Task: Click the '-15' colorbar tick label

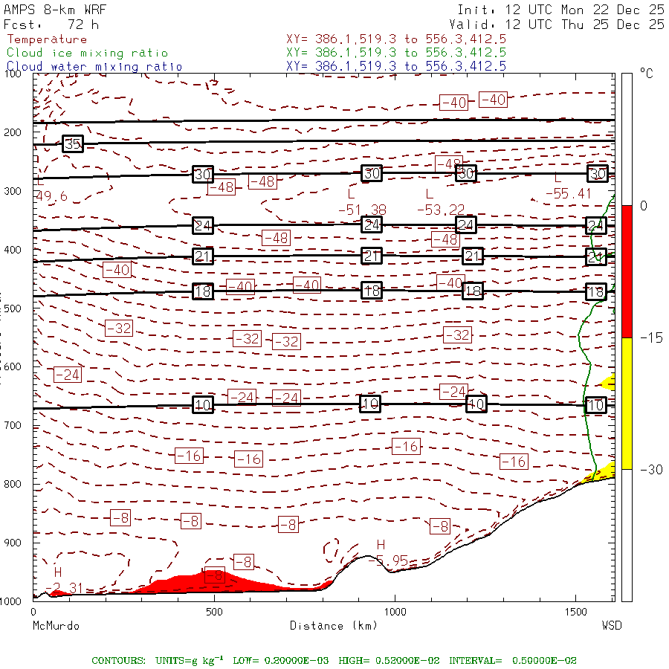Action: click(x=651, y=338)
